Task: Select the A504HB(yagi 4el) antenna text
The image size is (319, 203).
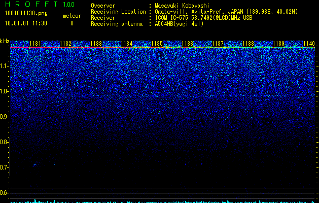Action: (x=179, y=24)
